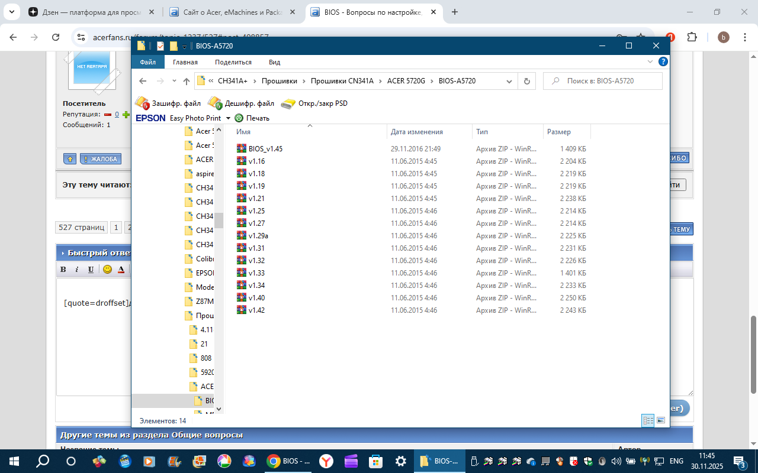Go up one folder level with the up arrow
This screenshot has height=473, width=758.
(187, 81)
